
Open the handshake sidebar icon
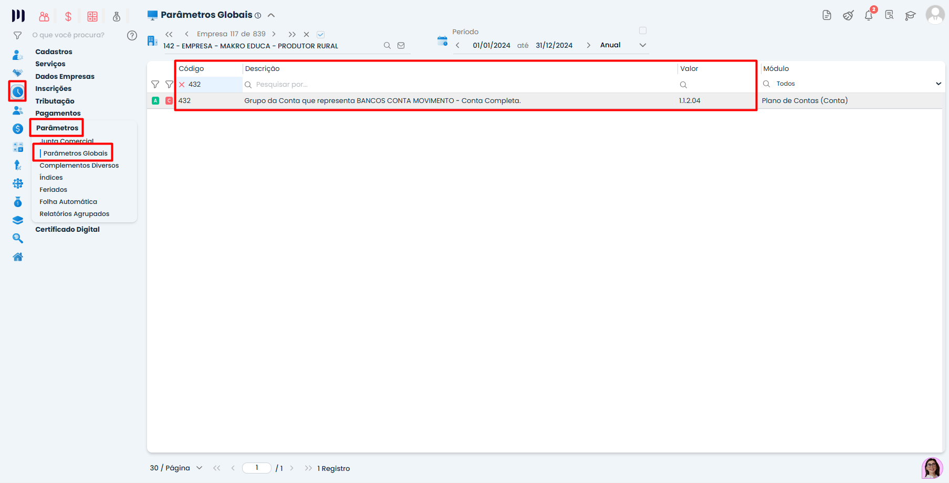pos(17,73)
